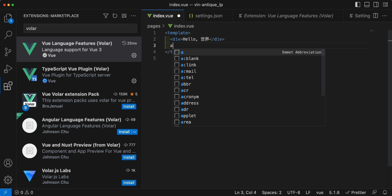Open Extension: Vue Language Features tab
The height and width of the screenshot is (196, 392).
[288, 16]
